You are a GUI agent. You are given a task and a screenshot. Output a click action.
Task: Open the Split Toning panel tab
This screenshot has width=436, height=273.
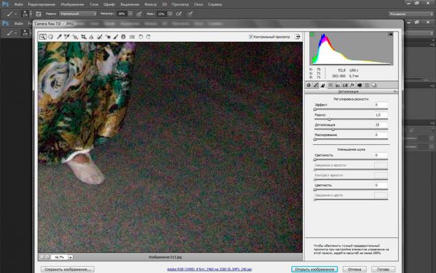338,85
